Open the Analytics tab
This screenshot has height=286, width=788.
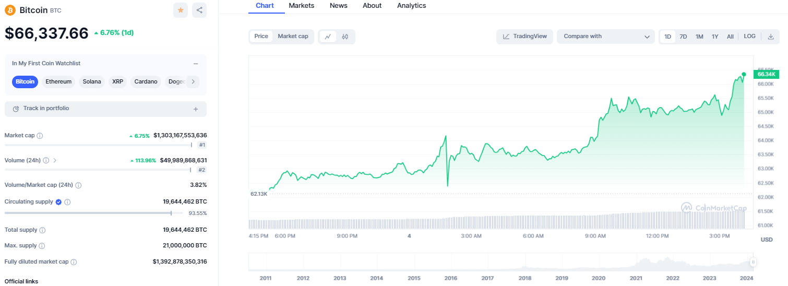point(411,6)
